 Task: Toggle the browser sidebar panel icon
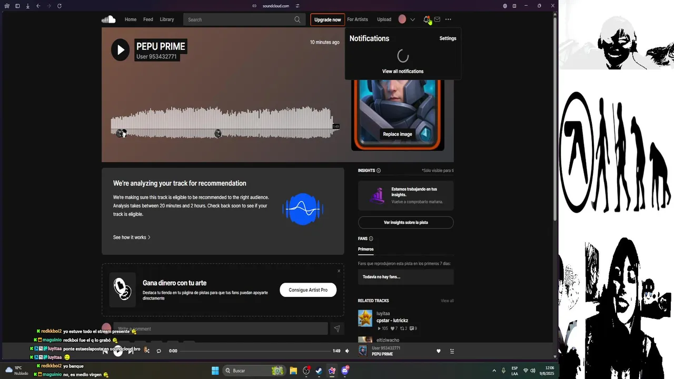[x=17, y=6]
